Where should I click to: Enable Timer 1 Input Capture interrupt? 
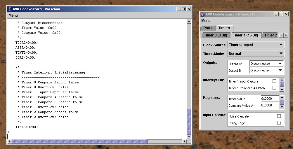pyautogui.click(x=274, y=81)
